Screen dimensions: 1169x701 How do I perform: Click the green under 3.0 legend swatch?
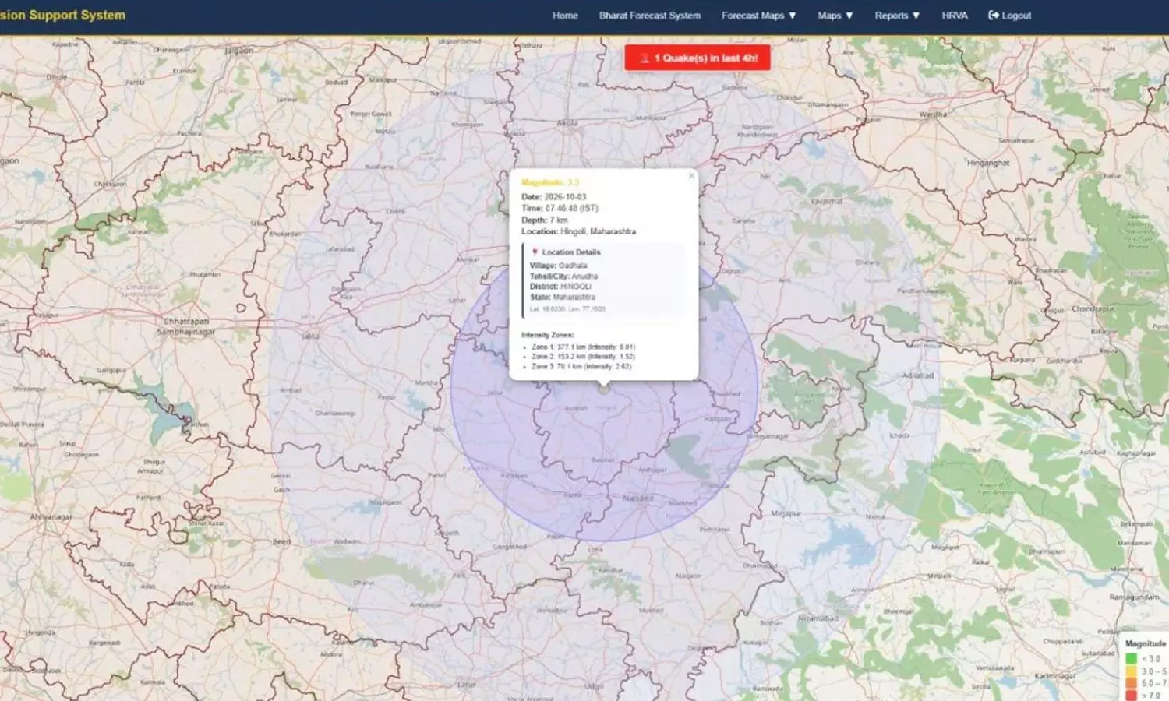tap(1131, 659)
